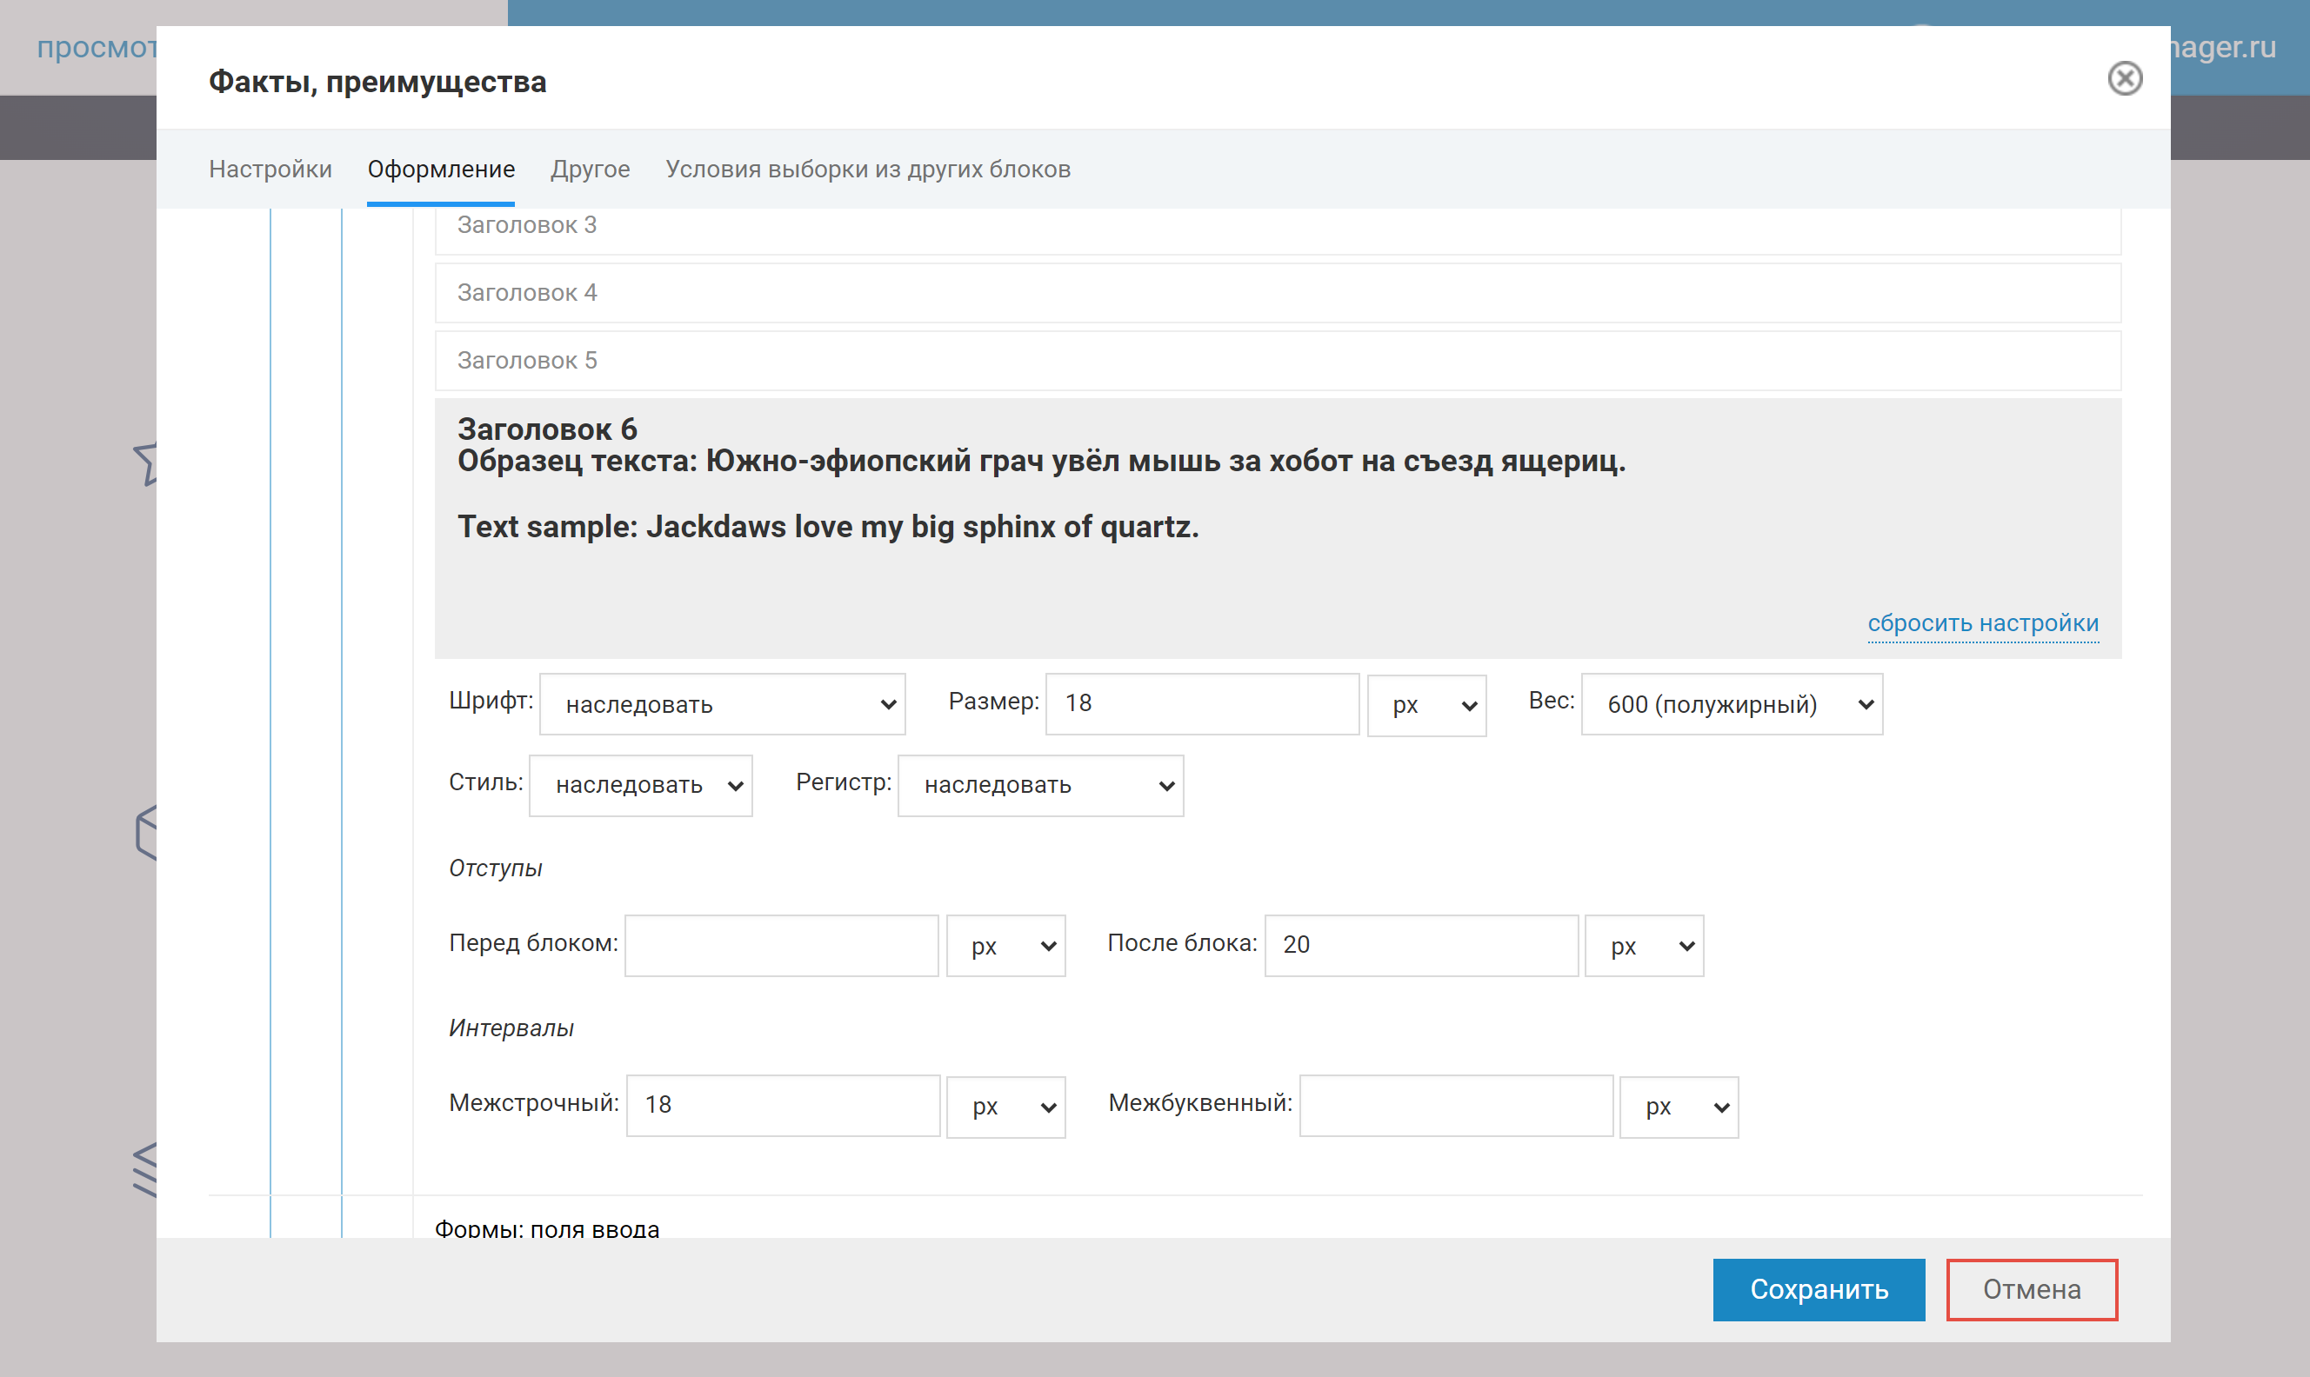Screen dimensions: 2310x1377
Task: Open the Межбуквенный unit dropdown
Action: click(x=1678, y=1107)
